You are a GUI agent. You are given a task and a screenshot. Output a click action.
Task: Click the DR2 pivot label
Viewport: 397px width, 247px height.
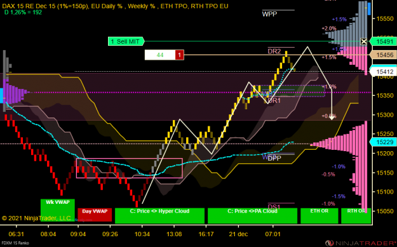[274, 51]
